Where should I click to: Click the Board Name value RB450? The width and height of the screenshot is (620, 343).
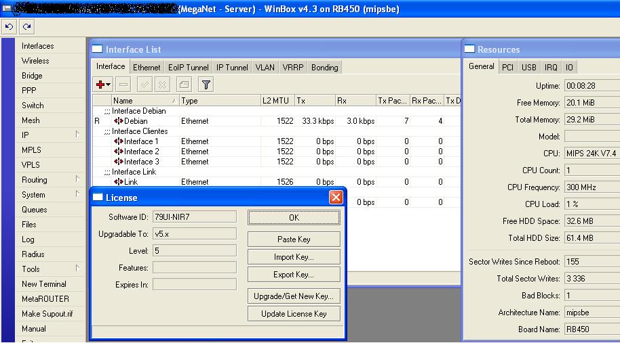592,329
